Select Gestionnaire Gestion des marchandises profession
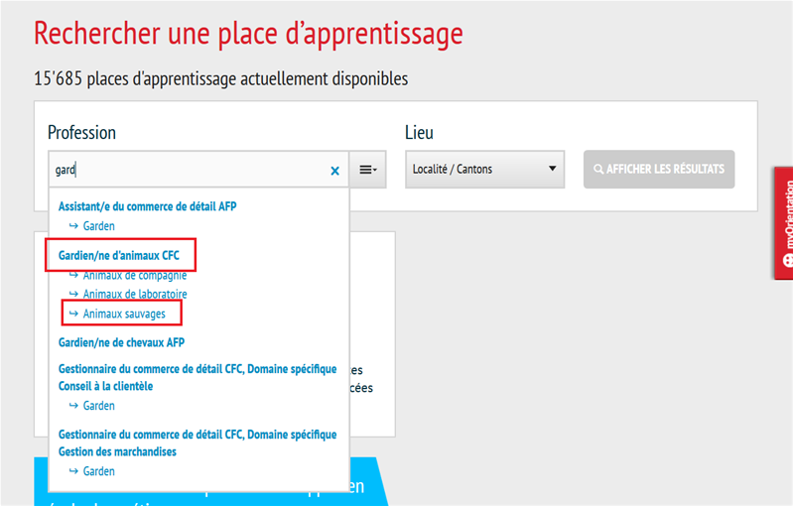 (x=198, y=443)
